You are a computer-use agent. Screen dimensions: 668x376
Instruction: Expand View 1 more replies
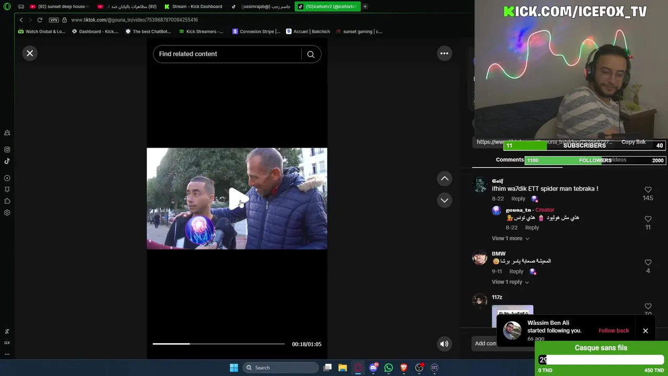click(510, 238)
